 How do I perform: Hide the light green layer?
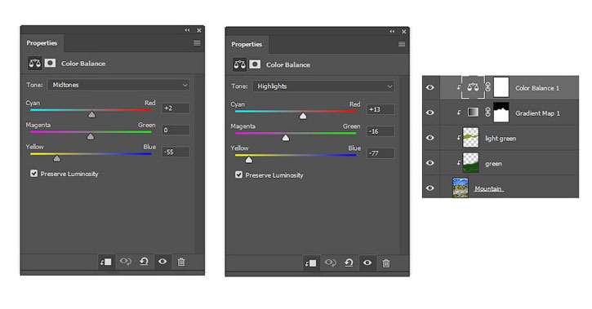tap(430, 138)
